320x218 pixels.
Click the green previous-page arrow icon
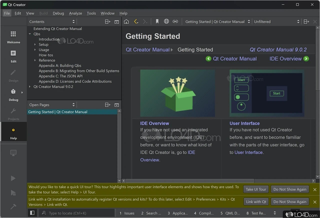(x=208, y=59)
